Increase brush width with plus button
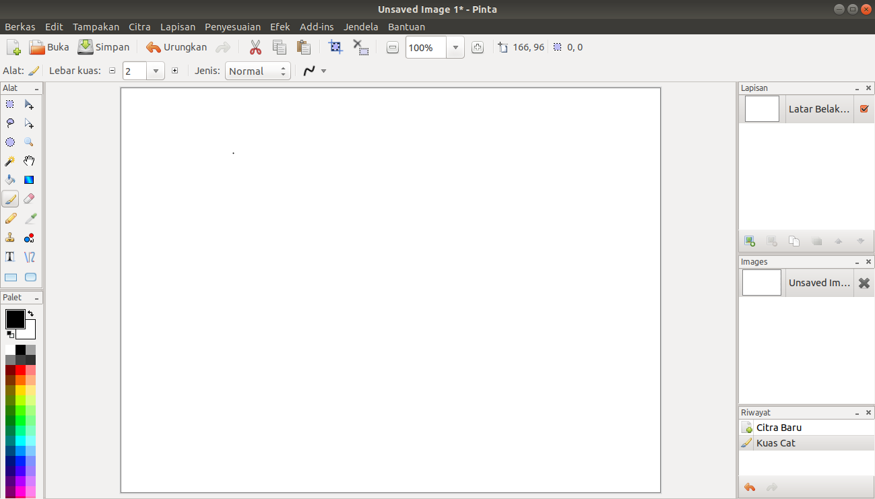The width and height of the screenshot is (875, 499). [x=175, y=71]
